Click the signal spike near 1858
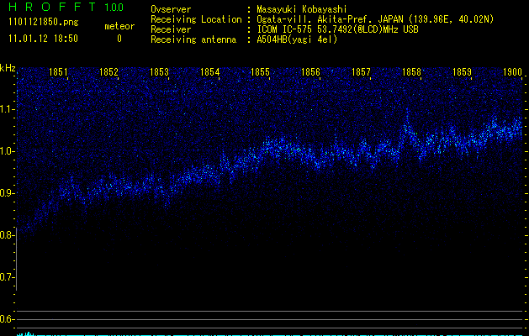Screen dimensions: 529x336 tap(408, 122)
